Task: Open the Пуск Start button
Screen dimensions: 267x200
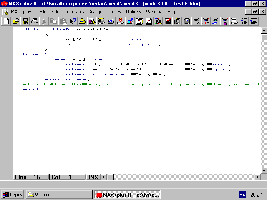Action: click(x=13, y=195)
